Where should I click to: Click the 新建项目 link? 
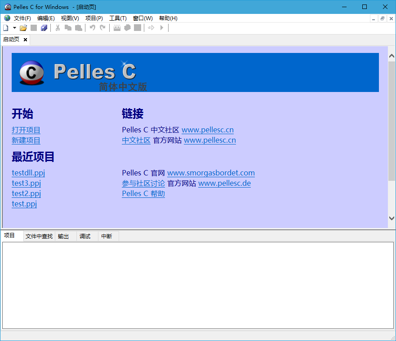pyautogui.click(x=26, y=140)
